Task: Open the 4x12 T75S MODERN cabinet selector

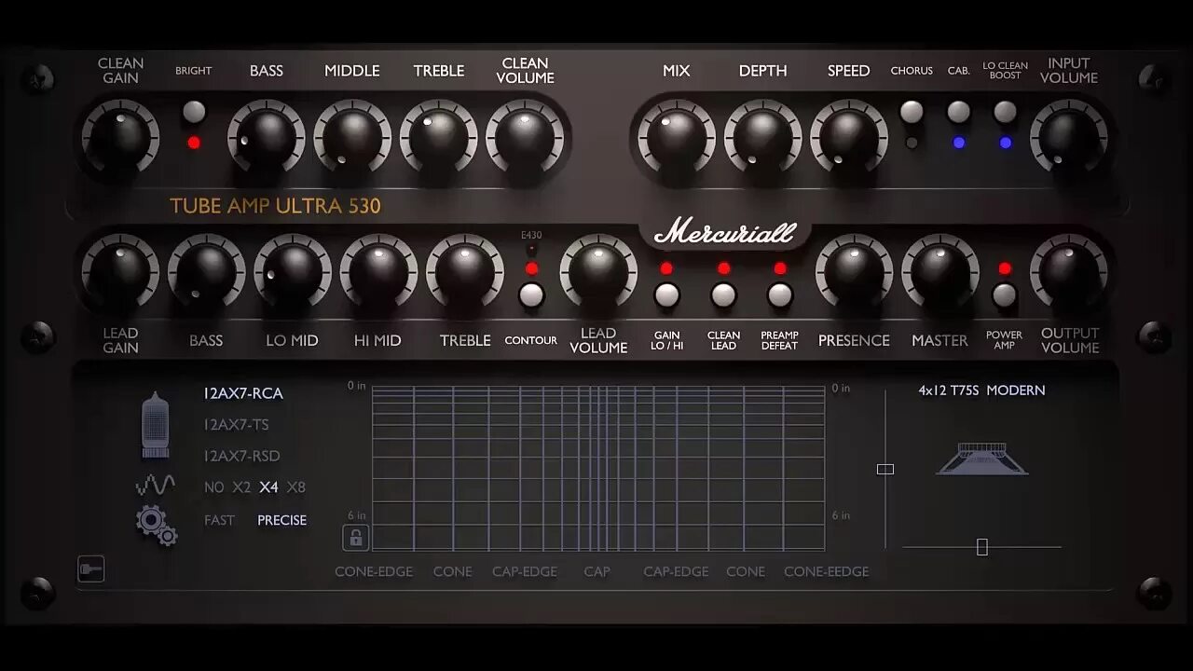Action: coord(981,390)
